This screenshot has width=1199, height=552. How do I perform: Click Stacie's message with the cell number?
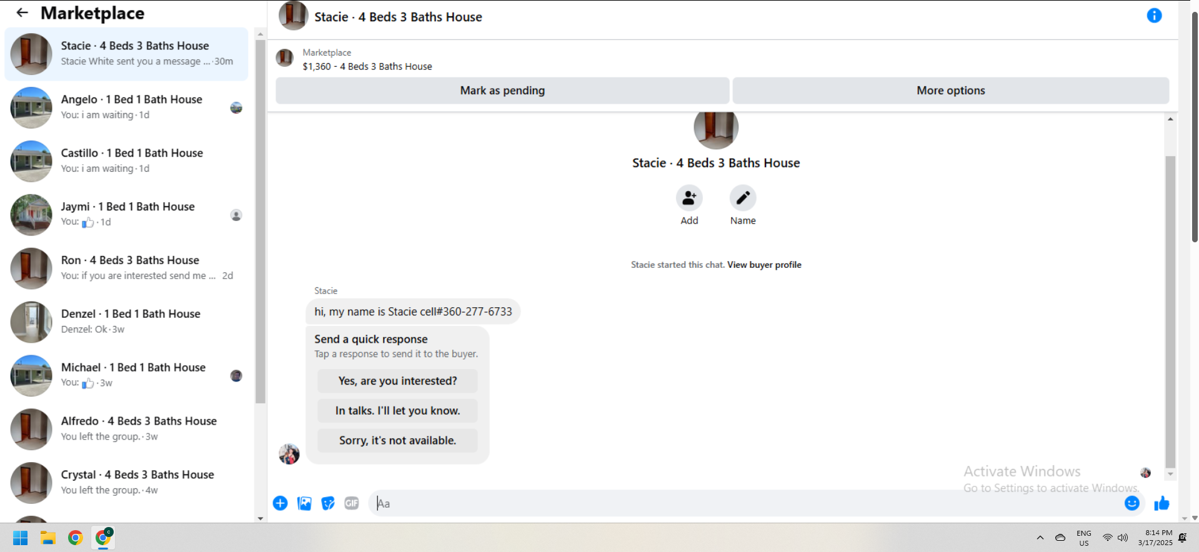pos(413,312)
